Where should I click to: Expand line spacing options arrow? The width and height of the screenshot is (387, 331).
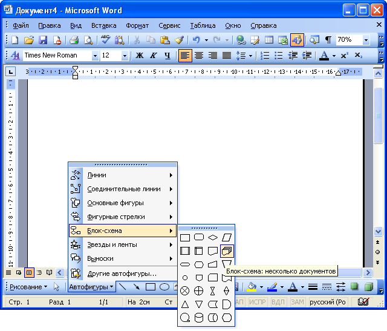250,56
